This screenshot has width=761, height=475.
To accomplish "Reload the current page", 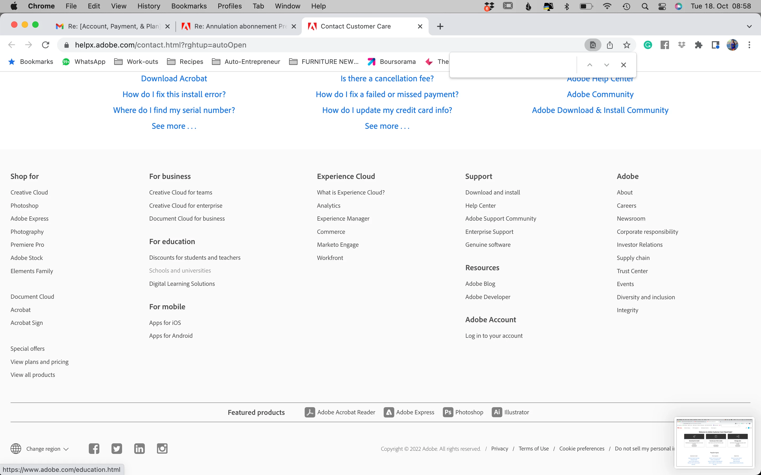I will [46, 45].
